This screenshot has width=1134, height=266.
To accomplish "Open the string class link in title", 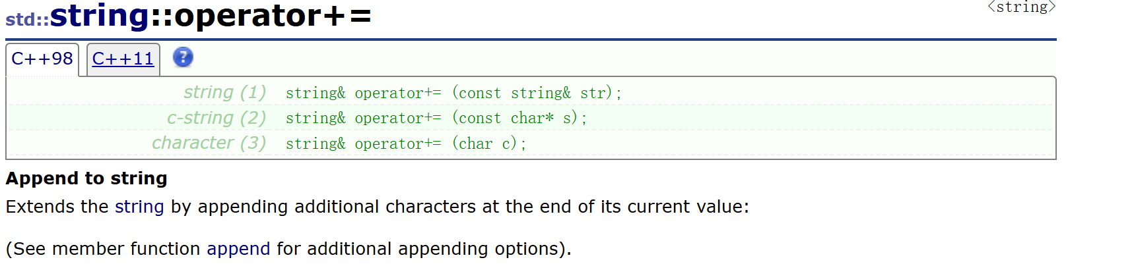I will [x=100, y=16].
